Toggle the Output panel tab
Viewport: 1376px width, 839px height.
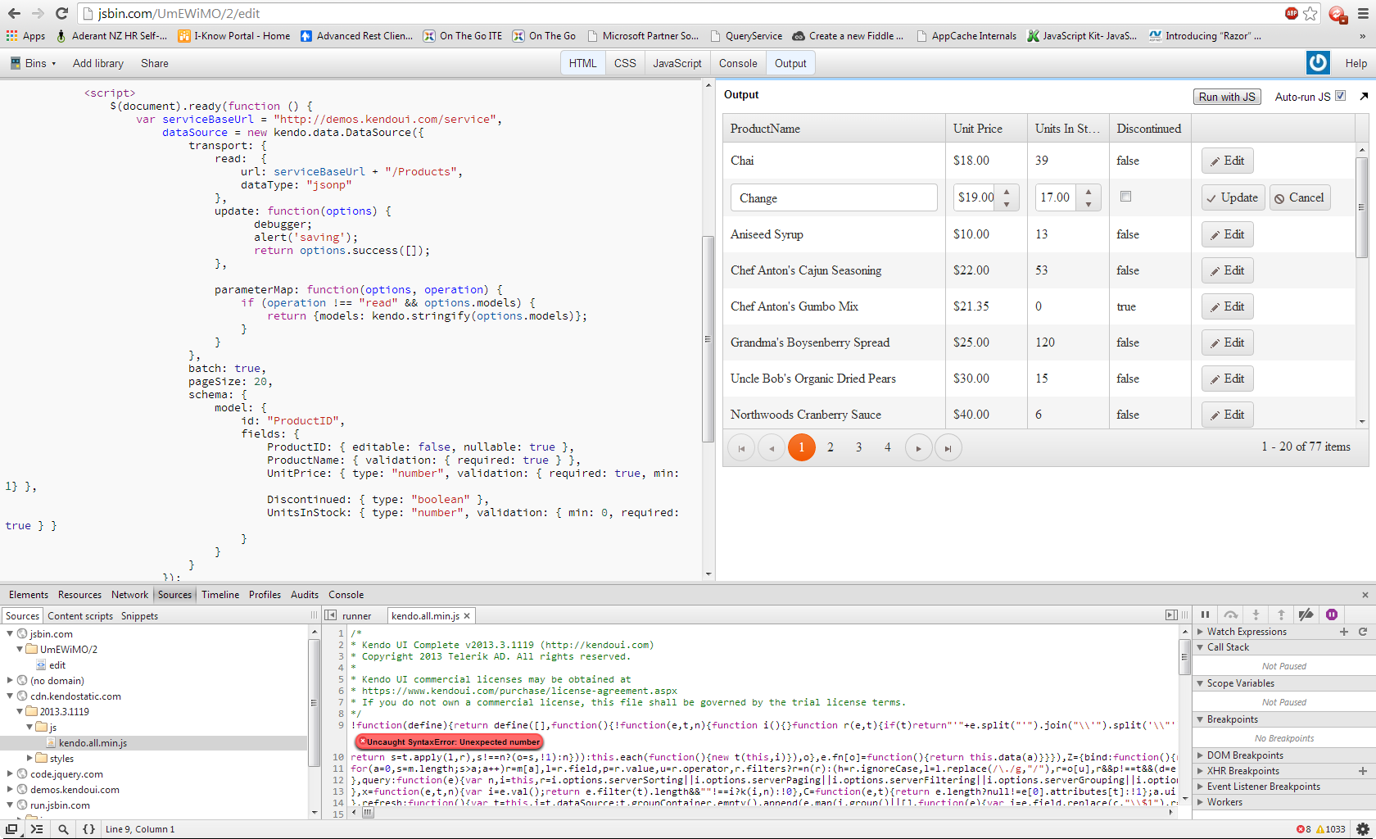[790, 63]
